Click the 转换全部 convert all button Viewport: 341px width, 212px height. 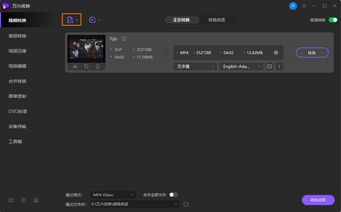coord(318,200)
